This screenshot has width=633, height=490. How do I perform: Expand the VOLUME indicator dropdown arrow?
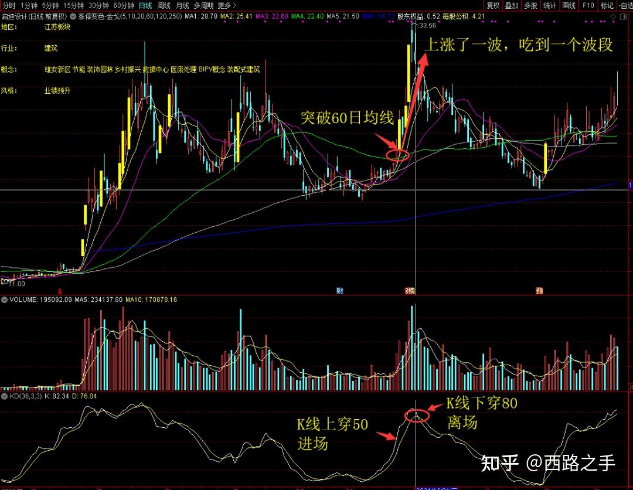pyautogui.click(x=5, y=300)
